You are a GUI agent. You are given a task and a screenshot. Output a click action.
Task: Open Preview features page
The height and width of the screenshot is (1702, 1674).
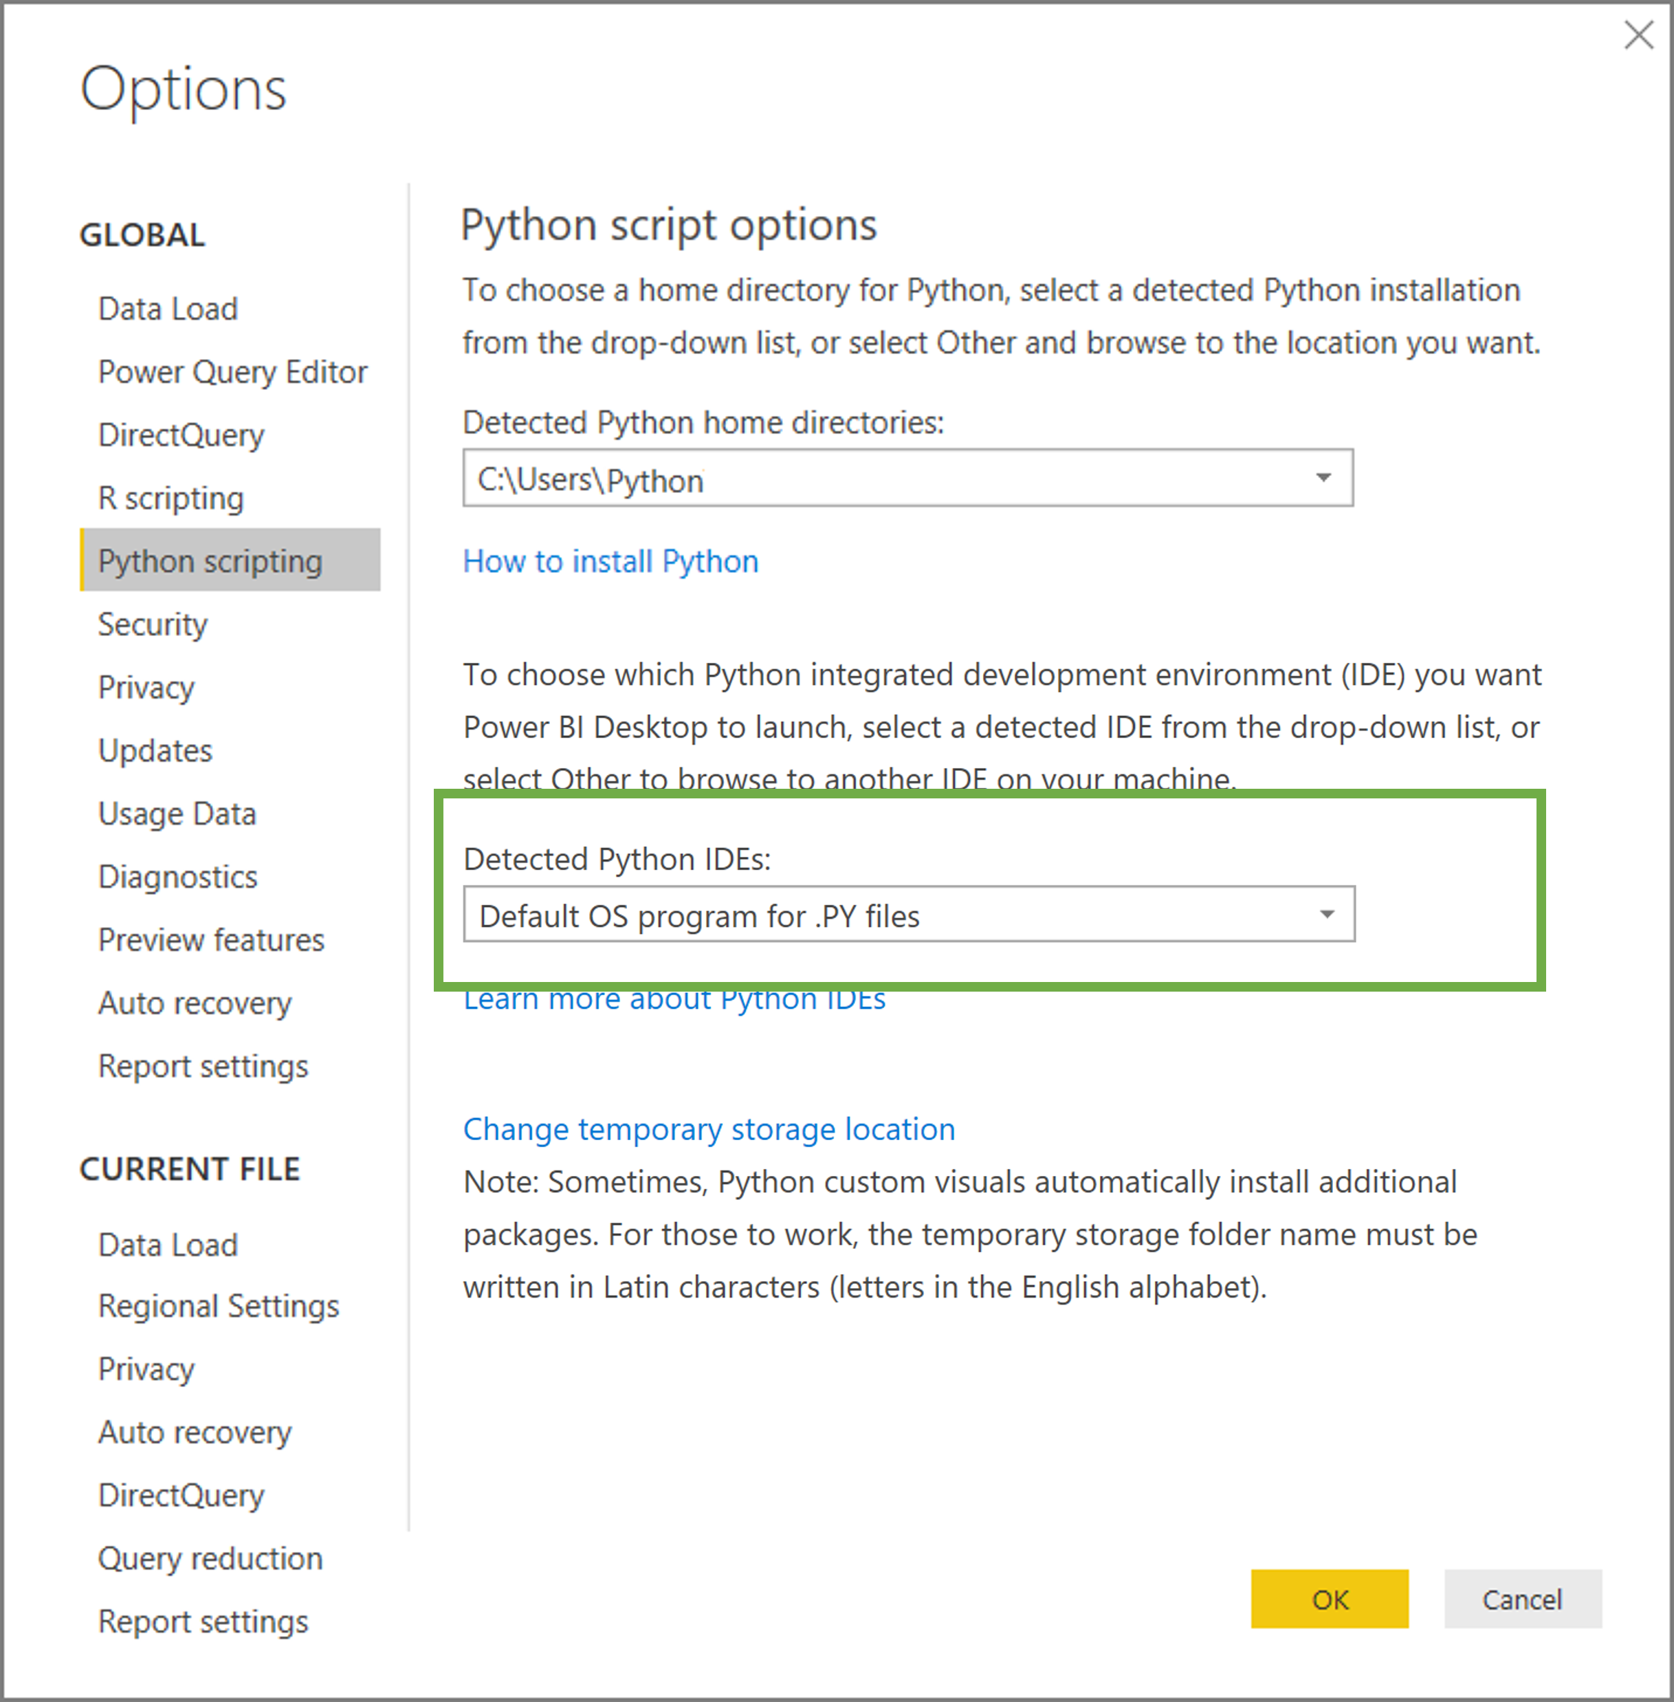(211, 940)
